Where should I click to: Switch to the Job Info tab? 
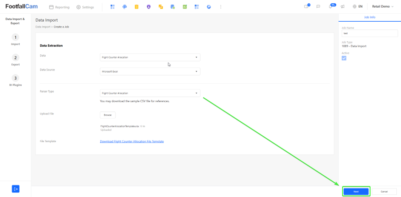point(369,17)
